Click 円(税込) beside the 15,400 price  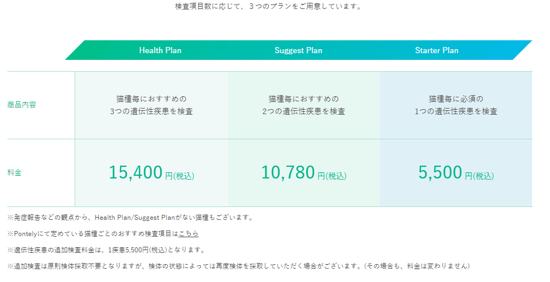point(180,176)
